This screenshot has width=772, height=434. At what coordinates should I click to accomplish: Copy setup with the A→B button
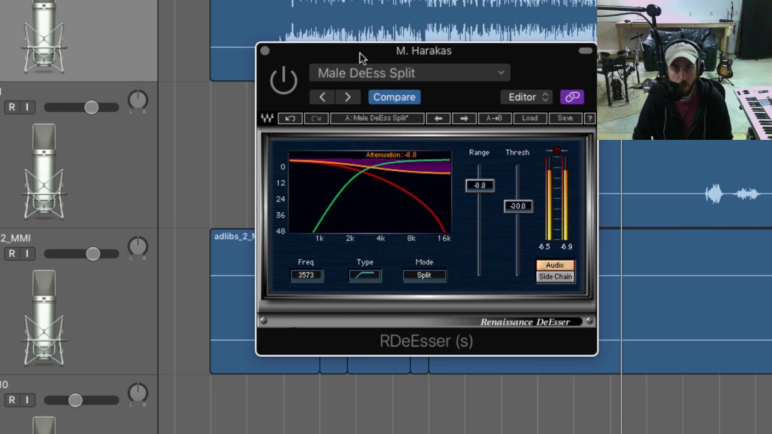pyautogui.click(x=494, y=118)
